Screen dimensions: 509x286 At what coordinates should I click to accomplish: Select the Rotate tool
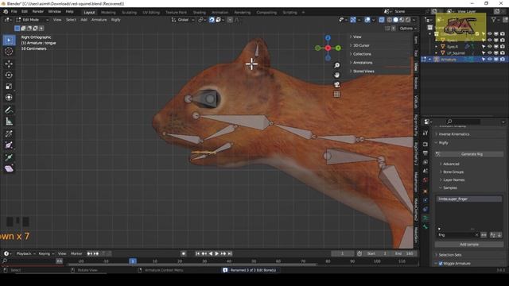9,75
